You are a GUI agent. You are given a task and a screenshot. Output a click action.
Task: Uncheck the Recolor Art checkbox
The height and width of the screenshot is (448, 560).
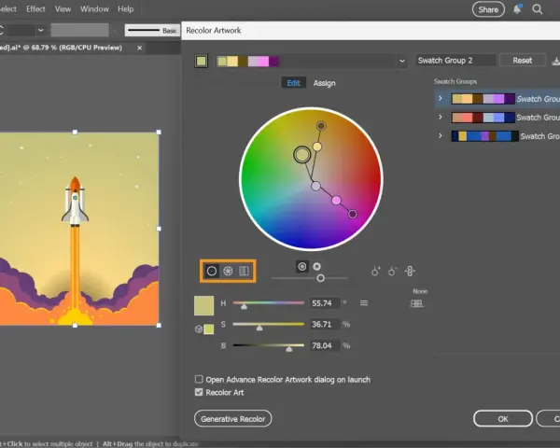pos(199,392)
